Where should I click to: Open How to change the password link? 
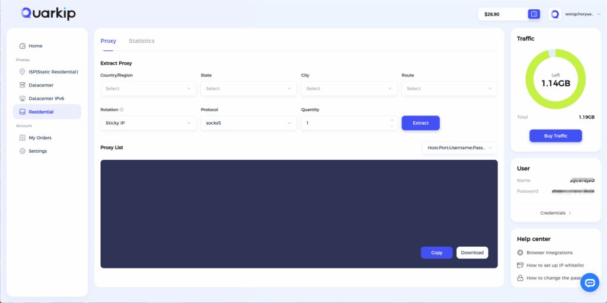pyautogui.click(x=554, y=278)
